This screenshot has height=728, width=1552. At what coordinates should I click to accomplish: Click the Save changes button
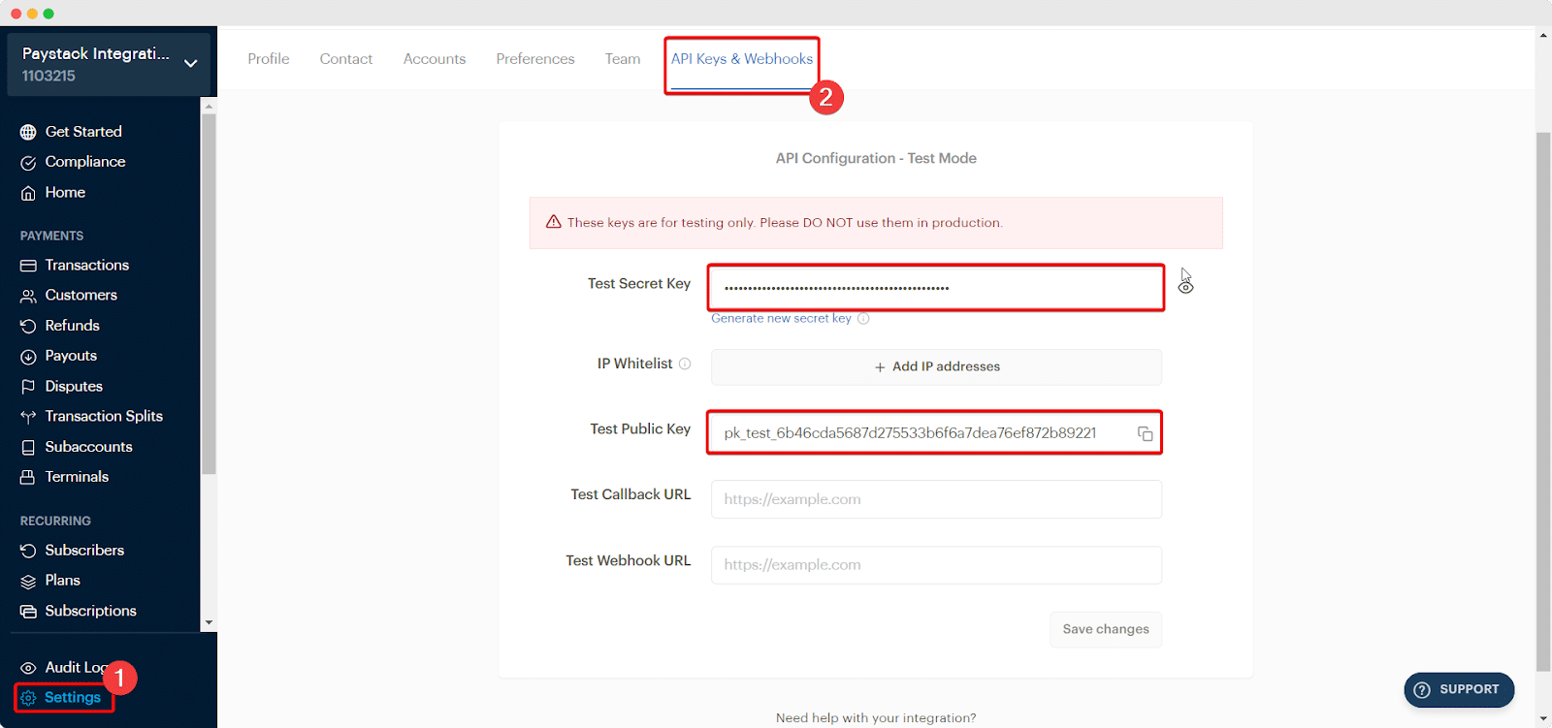[1106, 629]
